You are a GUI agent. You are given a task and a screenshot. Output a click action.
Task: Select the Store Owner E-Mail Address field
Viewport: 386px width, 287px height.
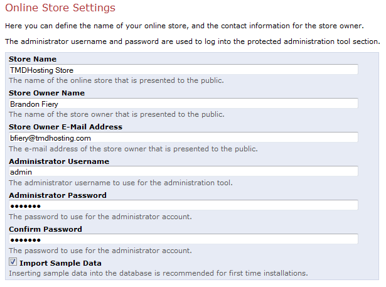(183, 138)
